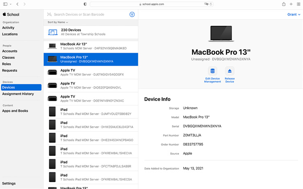Show the tab overview grid
The height and width of the screenshot is (189, 303).
[x=299, y=4]
